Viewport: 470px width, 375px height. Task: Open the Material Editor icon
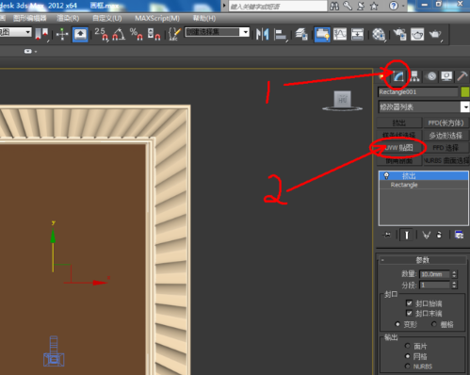[379, 34]
